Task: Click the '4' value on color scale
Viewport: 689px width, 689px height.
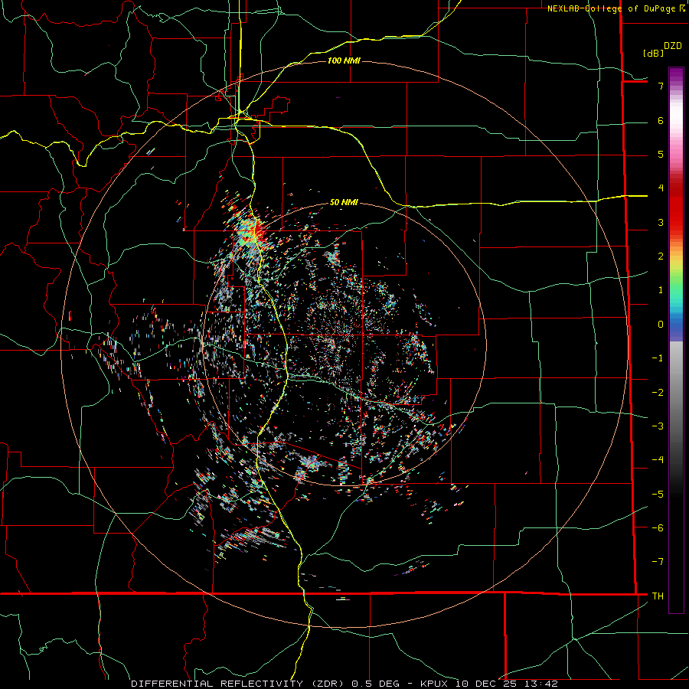Action: (x=661, y=188)
